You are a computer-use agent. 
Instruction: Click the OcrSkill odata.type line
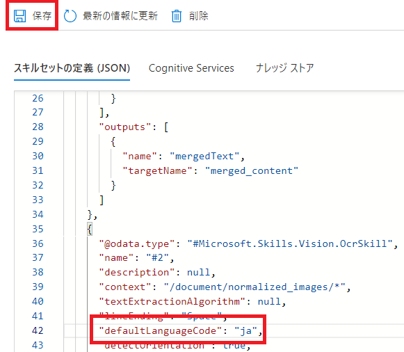point(248,243)
